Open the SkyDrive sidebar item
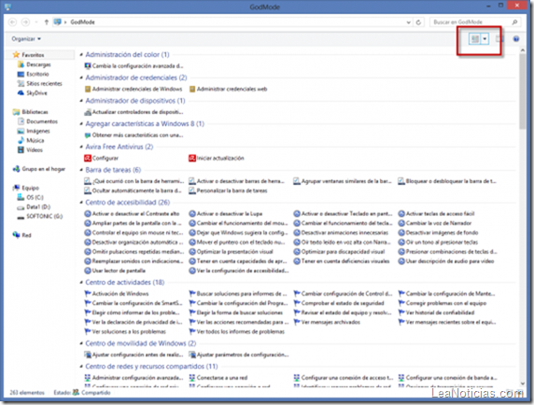This screenshot has height=405, width=534. click(33, 93)
